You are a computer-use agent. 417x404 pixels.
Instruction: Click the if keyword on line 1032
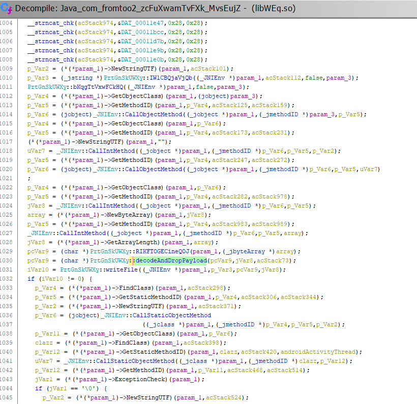click(31, 279)
